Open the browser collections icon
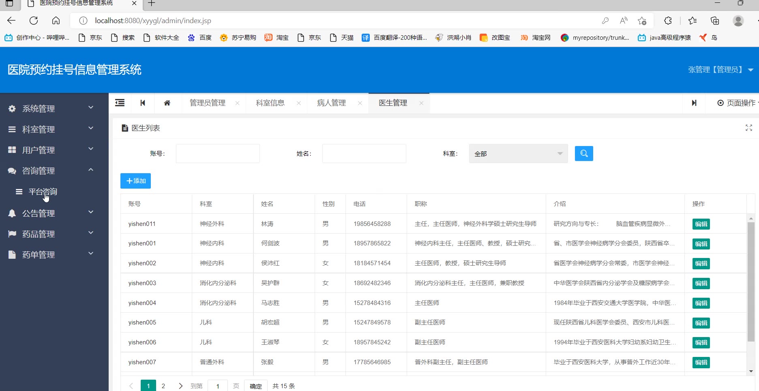Screen dimensions: 759x391 pyautogui.click(x=715, y=20)
